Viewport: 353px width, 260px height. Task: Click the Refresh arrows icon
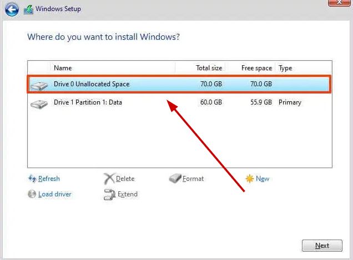32,179
